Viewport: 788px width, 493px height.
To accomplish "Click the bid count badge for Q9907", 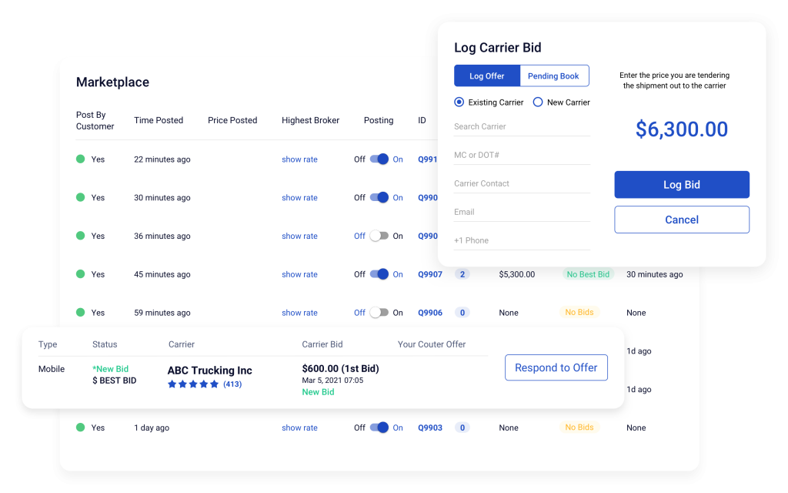I will click(462, 274).
